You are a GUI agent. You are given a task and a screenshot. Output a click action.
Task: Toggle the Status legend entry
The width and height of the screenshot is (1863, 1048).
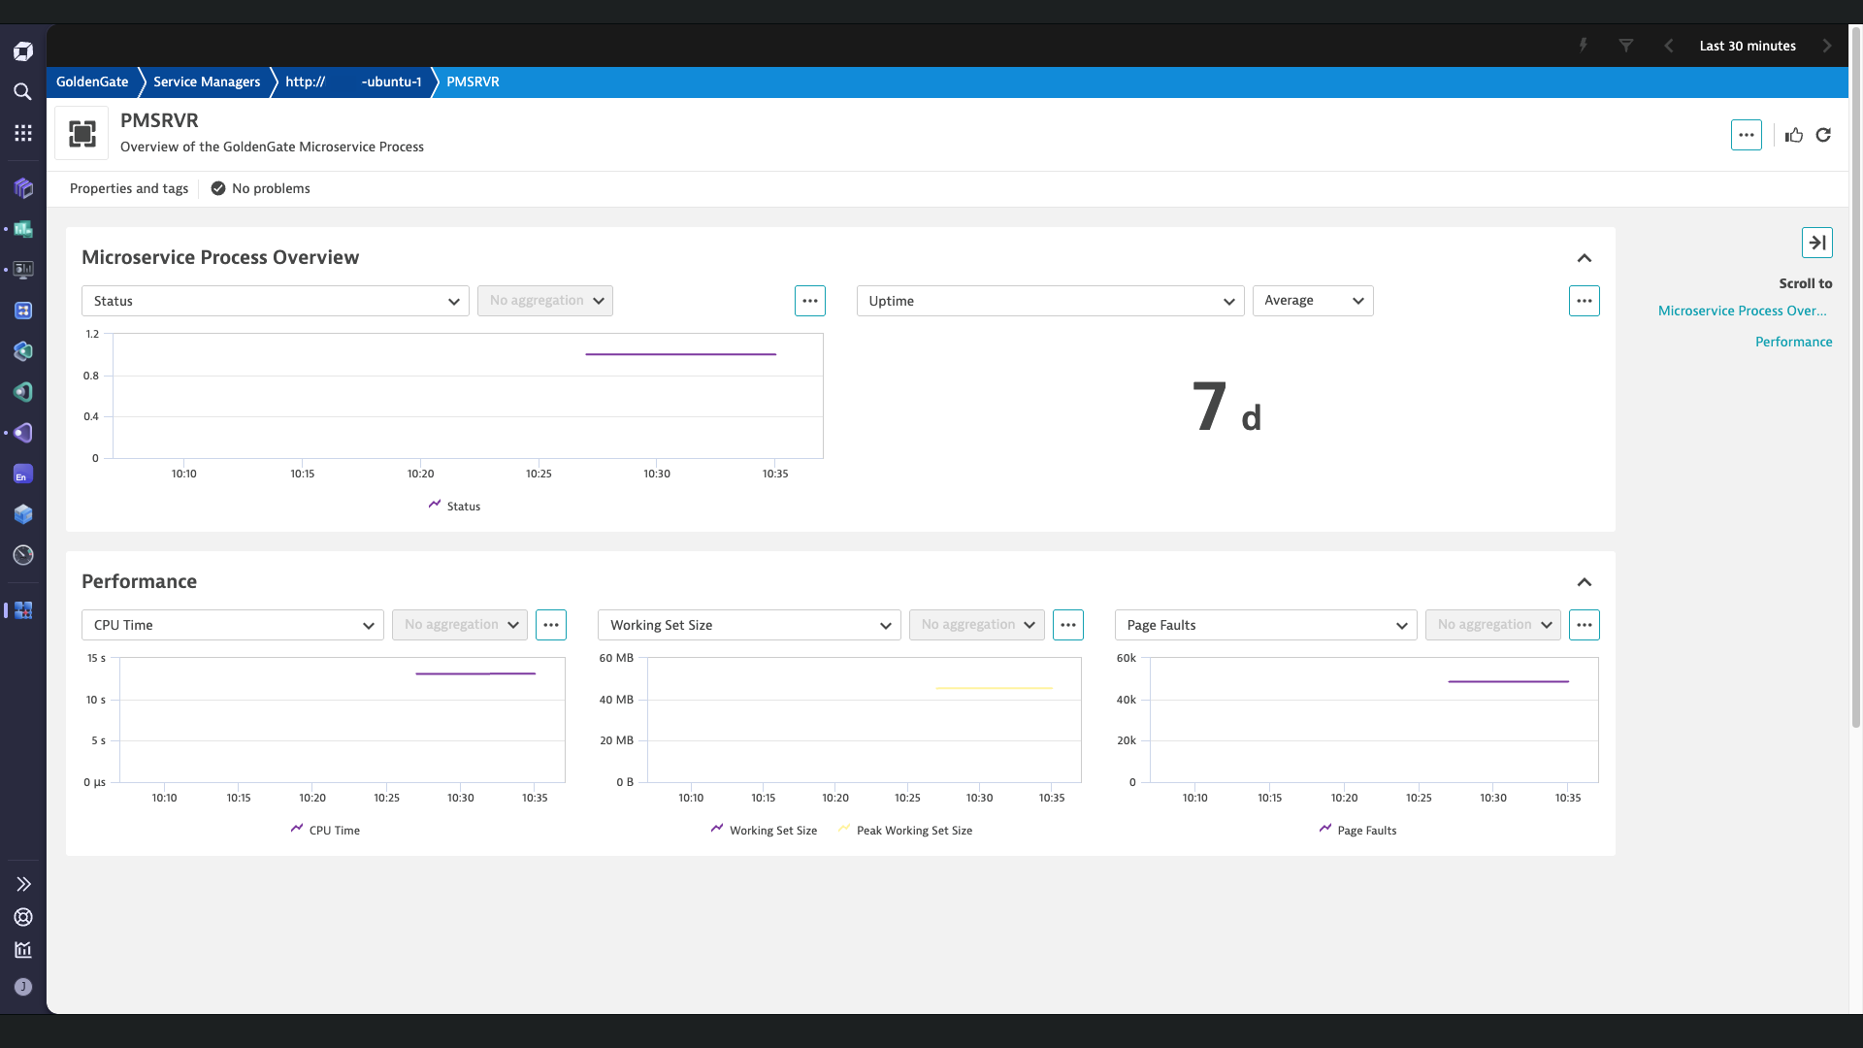point(455,506)
